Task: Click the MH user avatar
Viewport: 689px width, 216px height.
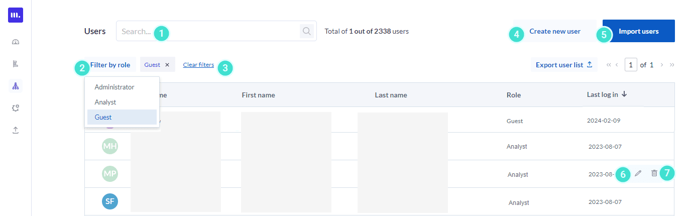Action: tap(109, 146)
